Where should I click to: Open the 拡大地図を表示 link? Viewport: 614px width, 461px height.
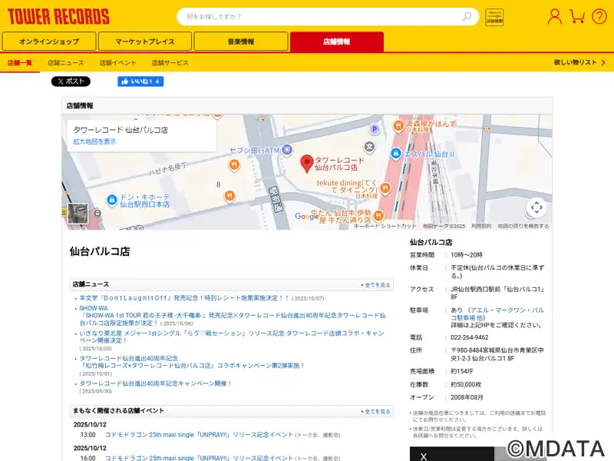point(94,141)
